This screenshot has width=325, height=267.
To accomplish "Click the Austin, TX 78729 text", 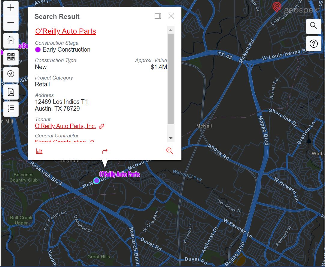I will point(57,109).
